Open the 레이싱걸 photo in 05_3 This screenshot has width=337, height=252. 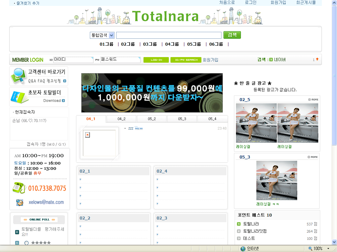click(x=276, y=180)
